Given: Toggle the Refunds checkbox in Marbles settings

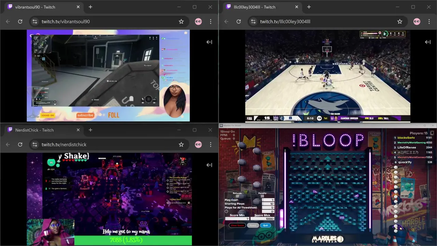Looking at the screenshot, I should pyautogui.click(x=237, y=196).
